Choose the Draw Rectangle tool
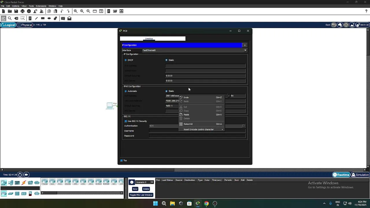This screenshot has height=208, width=370. tap(43, 18)
